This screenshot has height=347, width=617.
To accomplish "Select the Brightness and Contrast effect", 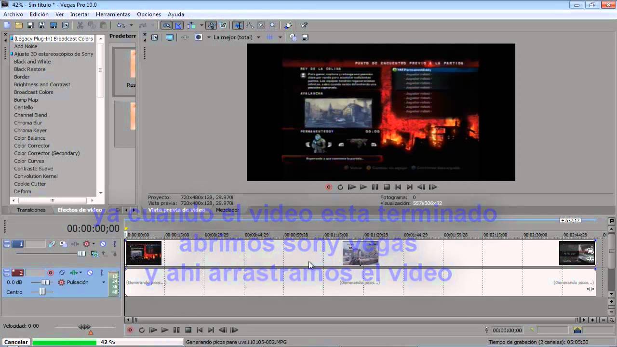I will 42,84.
